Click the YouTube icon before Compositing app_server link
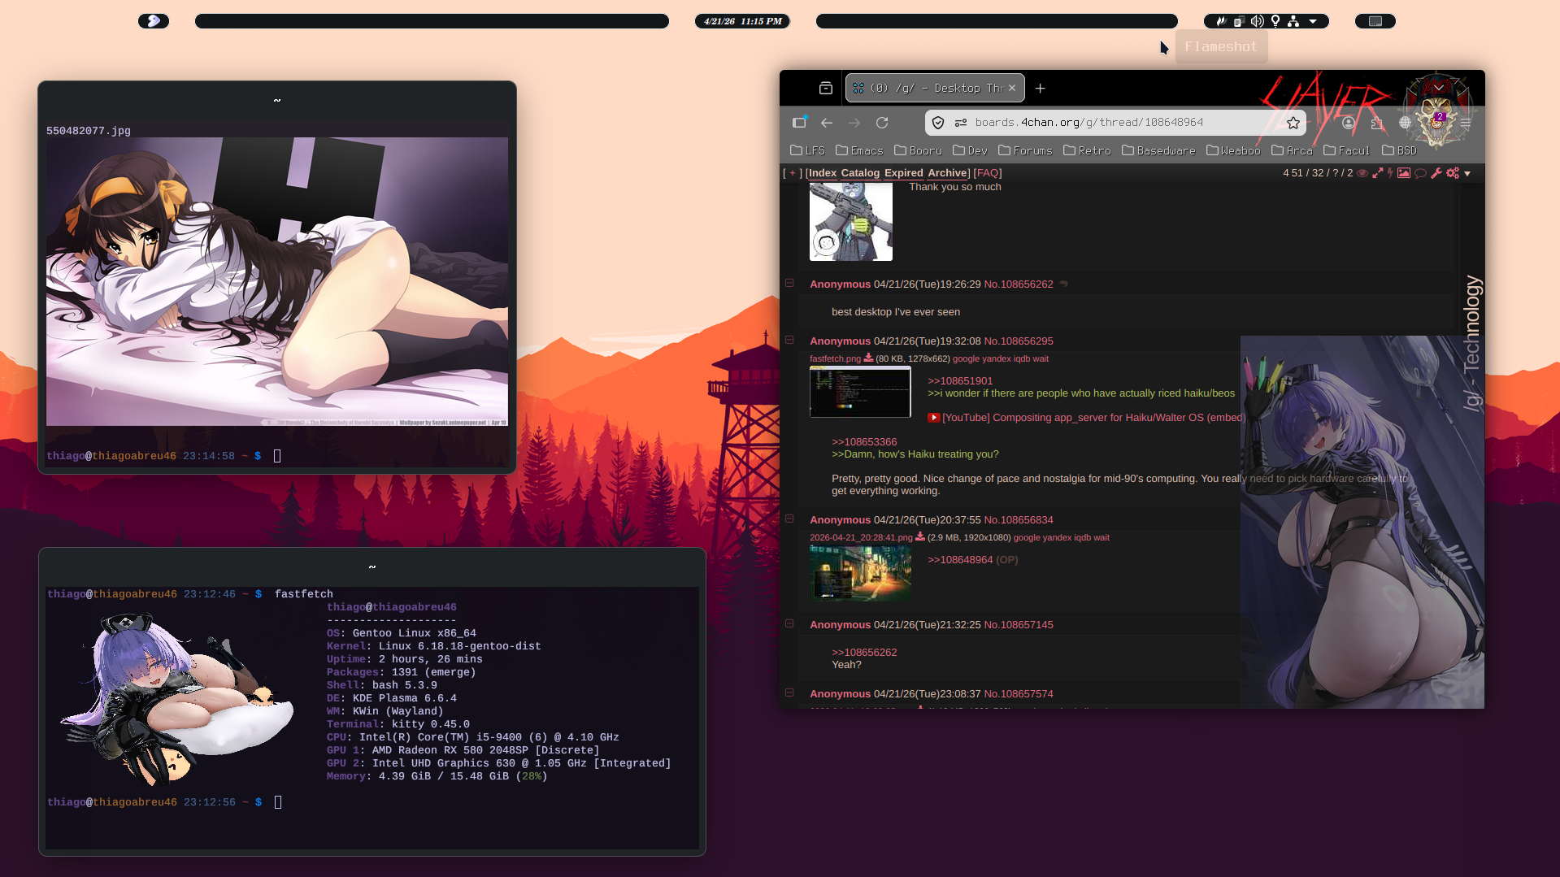Screen dimensions: 1560x877 pos(934,418)
